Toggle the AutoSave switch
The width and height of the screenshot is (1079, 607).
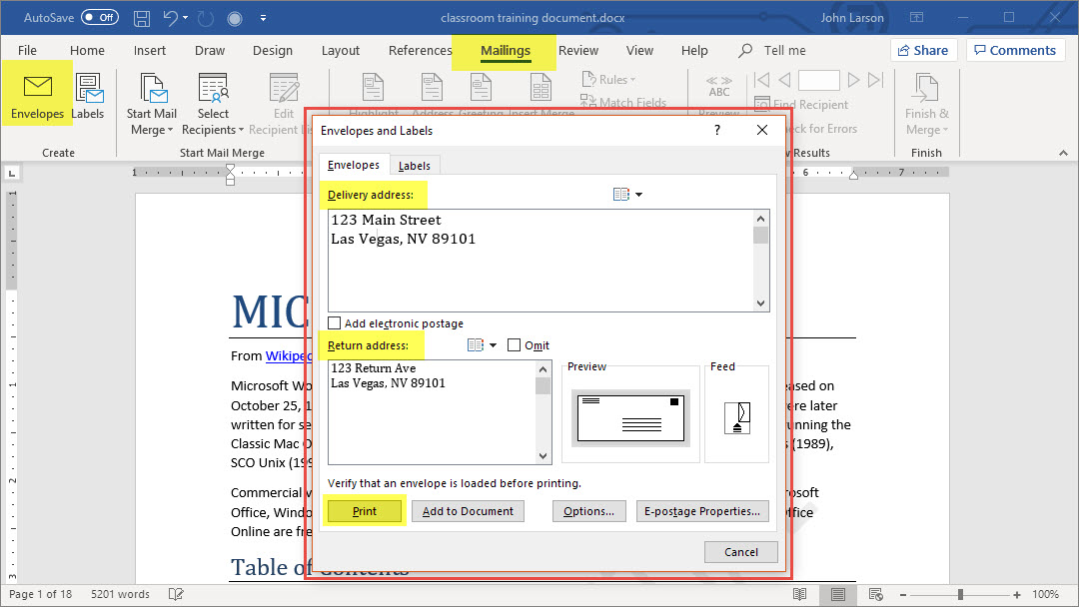99,18
